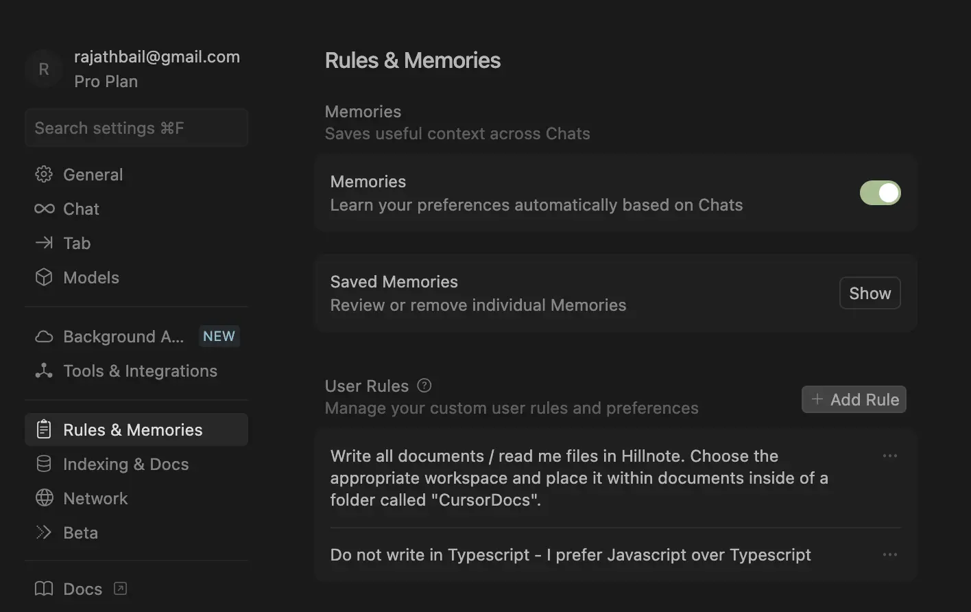Click the Indexing & Docs database icon
Screen dimensions: 971x612
[44, 464]
